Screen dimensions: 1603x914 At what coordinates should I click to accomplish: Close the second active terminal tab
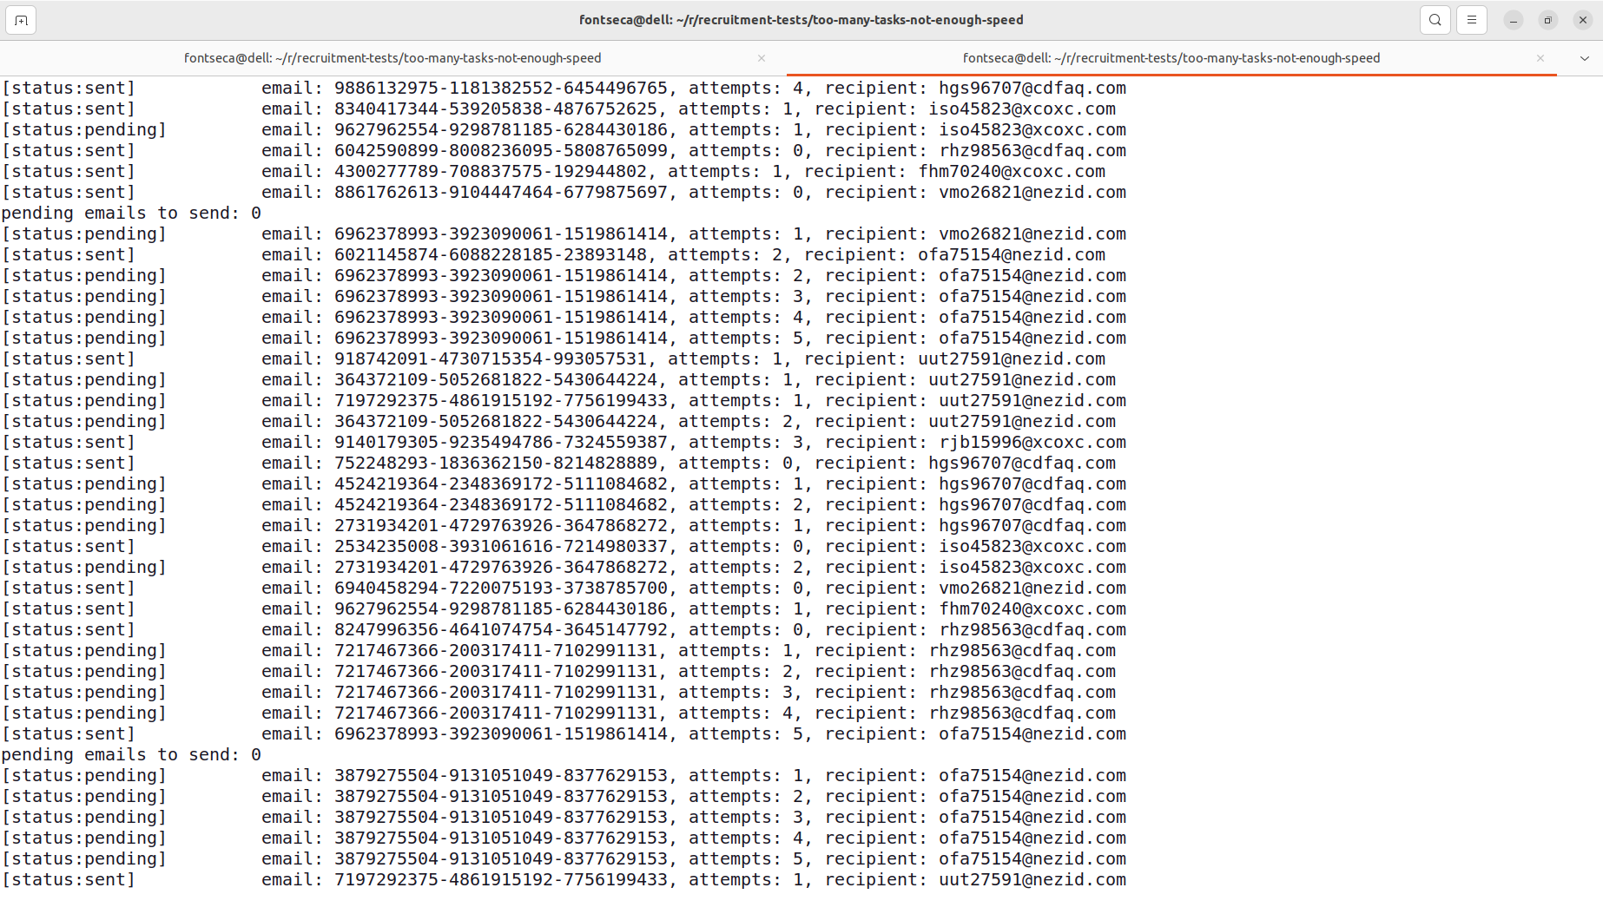1540,58
